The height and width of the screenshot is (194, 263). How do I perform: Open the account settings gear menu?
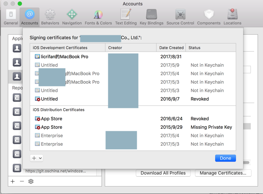31,181
